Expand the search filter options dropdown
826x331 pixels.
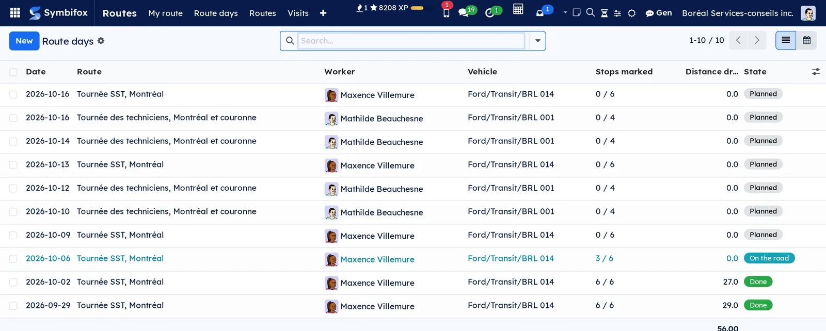[x=537, y=41]
